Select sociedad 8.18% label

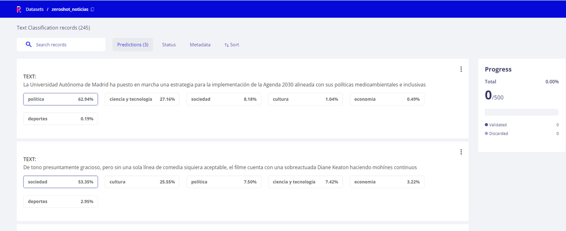click(224, 99)
